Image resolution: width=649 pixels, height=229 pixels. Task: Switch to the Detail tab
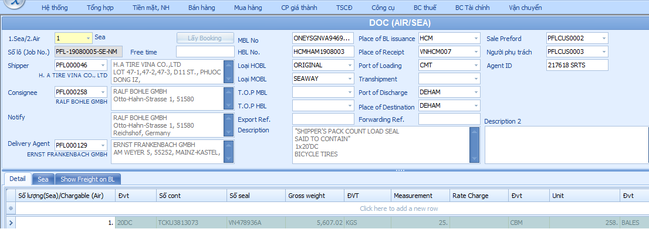pos(18,179)
